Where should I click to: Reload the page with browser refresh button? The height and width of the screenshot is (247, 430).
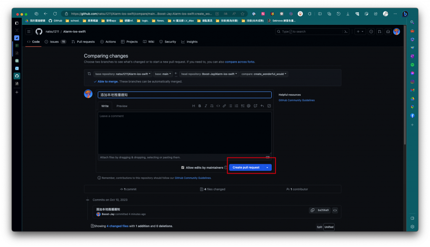(x=55, y=14)
